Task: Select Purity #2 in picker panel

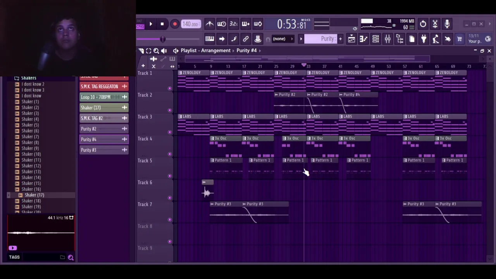Action: click(104, 129)
